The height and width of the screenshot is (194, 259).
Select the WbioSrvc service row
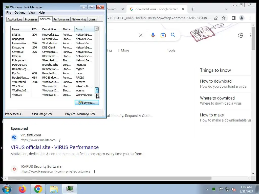pos(53,86)
